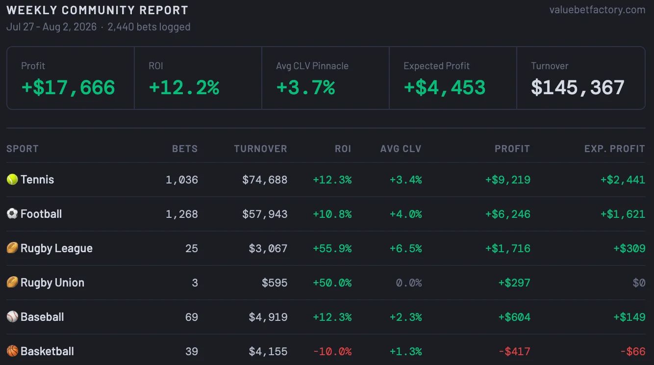Click the soccer ball icon beside Football

click(12, 214)
